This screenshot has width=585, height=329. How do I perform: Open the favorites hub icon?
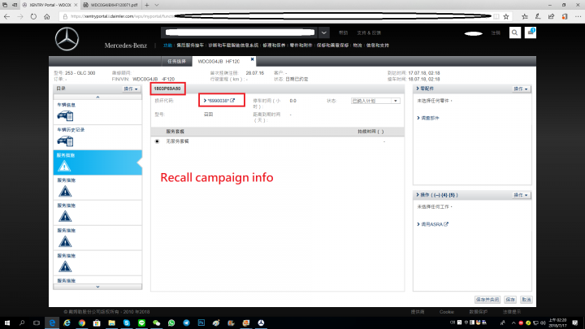click(525, 16)
